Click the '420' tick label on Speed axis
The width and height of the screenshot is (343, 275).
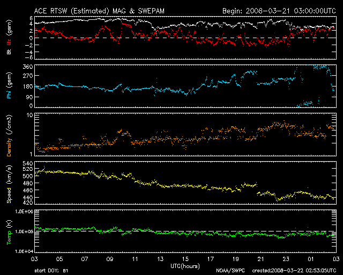(x=28, y=202)
